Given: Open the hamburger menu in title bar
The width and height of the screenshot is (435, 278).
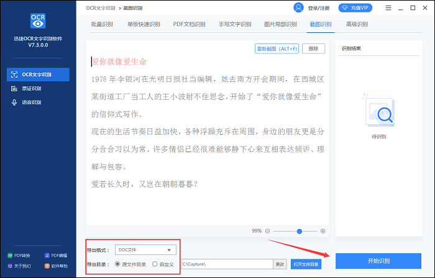Looking at the screenshot, I should tap(388, 8).
